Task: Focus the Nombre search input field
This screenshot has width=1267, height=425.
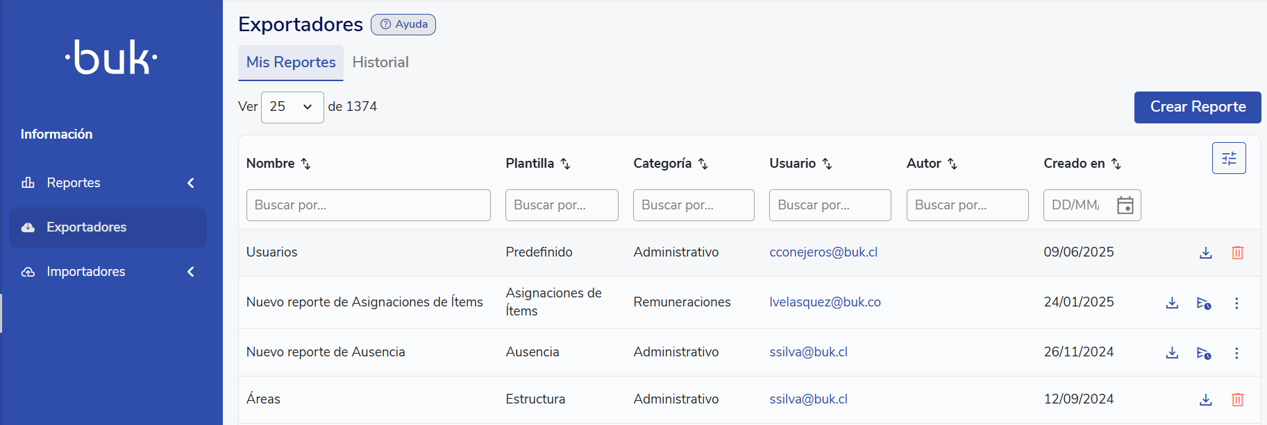Action: point(368,205)
